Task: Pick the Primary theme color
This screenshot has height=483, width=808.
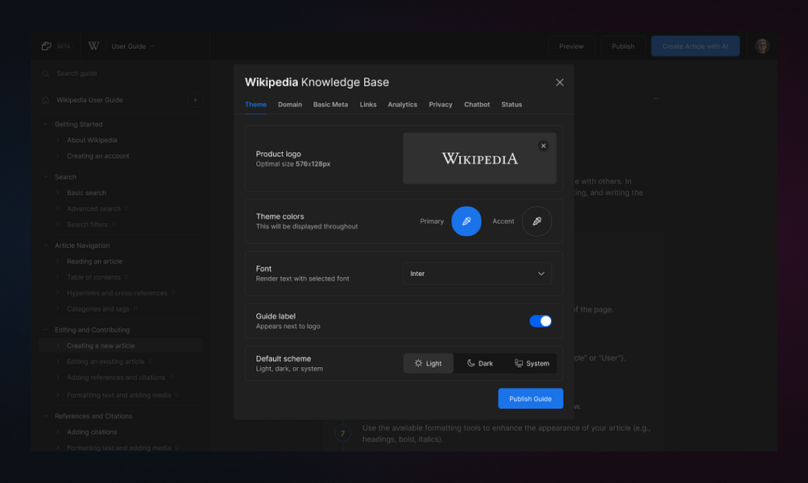Action: (466, 221)
